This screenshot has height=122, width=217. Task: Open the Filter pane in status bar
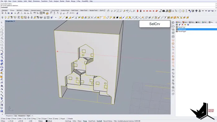(x=115, y=121)
